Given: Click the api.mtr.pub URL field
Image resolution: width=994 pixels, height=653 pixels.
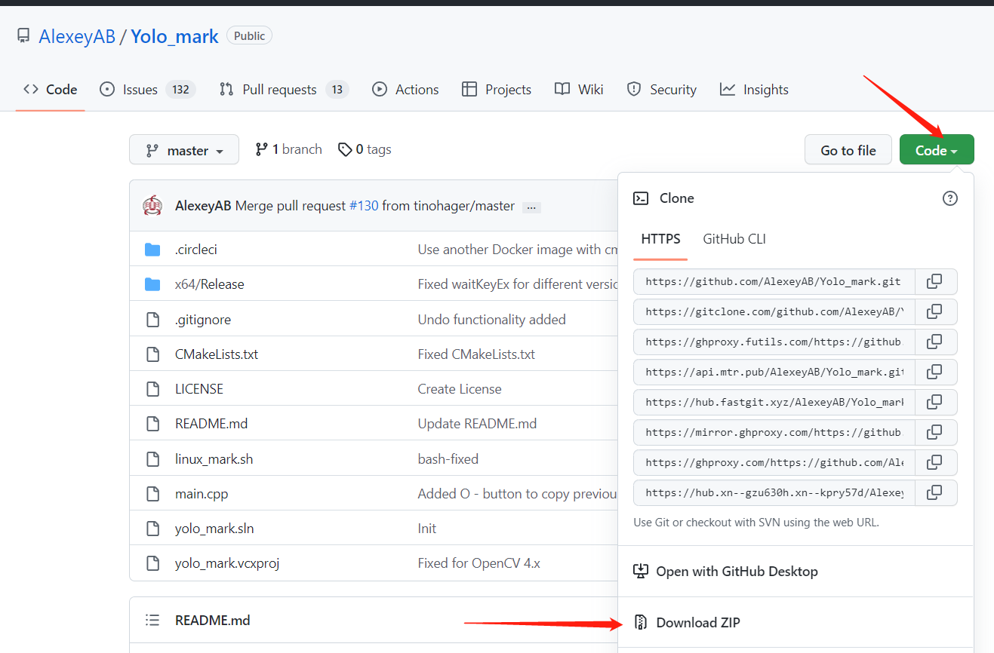Looking at the screenshot, I should 774,372.
